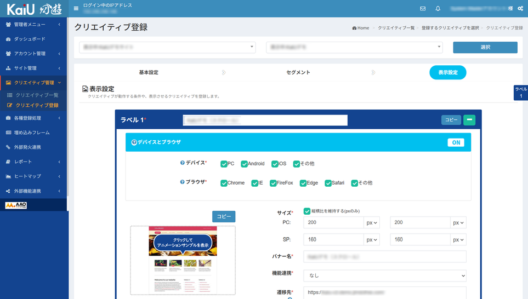This screenshot has width=528, height=299.
Task: Click the animation sample preview thumbnail
Action: [x=183, y=260]
